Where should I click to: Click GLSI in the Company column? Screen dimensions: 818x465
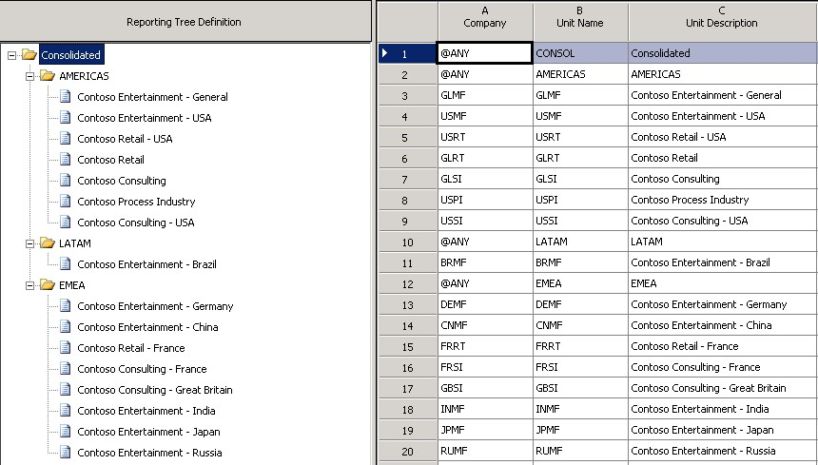485,179
